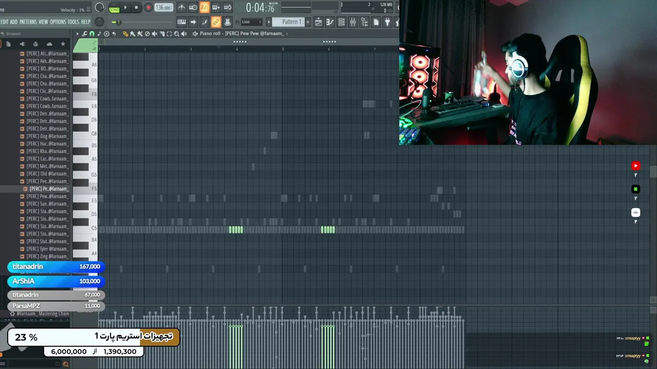Open the Playlist window from toolbar
Image resolution: width=657 pixels, height=369 pixels.
click(319, 22)
